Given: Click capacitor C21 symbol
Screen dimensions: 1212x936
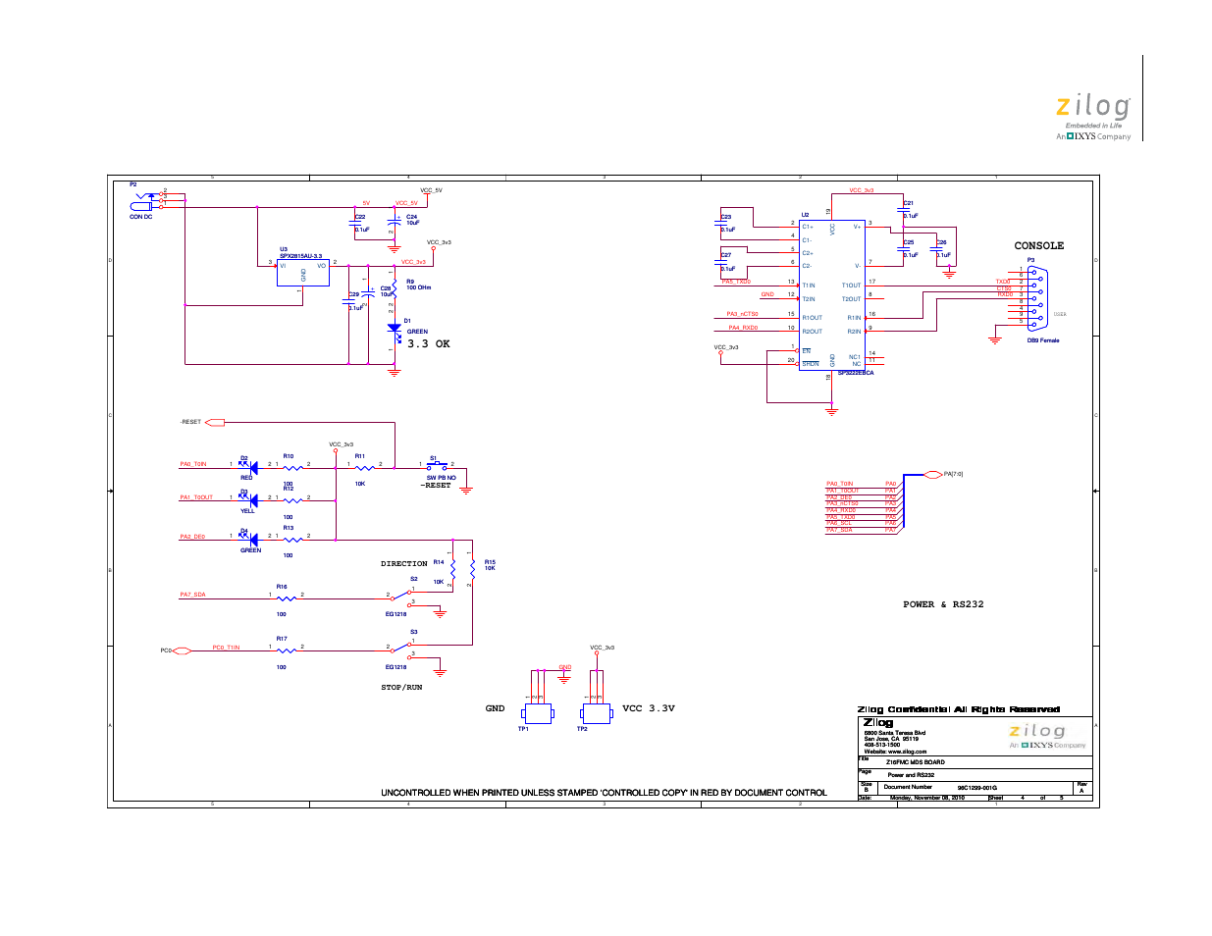Looking at the screenshot, I should coord(904,210).
